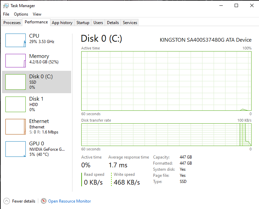This screenshot has width=259, height=209.
Task: Open the Services tab
Action: pos(130,23)
